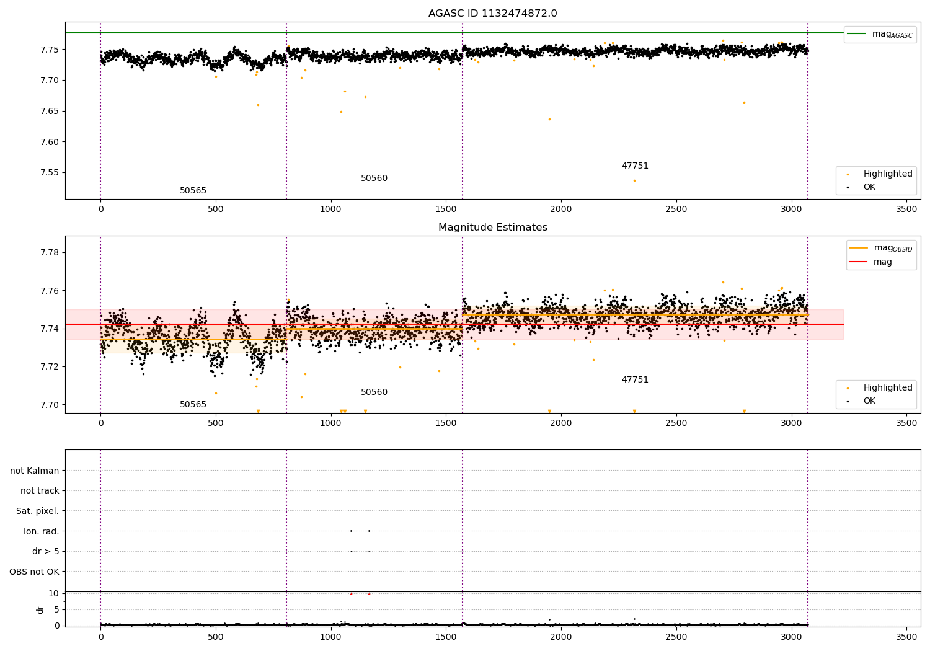Screen dimensions: 930x651
Task: Click the 47751 label in the Magnitude Estimates plot
Action: coord(635,380)
